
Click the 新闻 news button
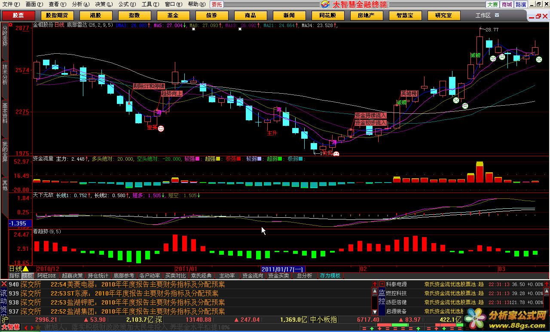(289, 15)
